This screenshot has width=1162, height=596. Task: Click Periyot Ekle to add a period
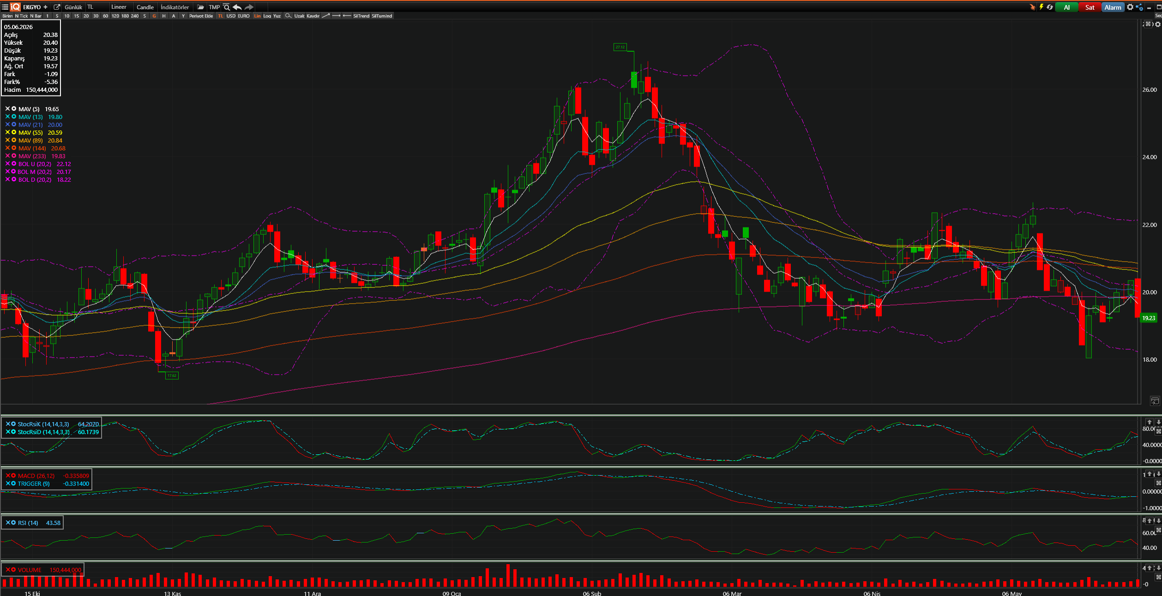pos(201,16)
